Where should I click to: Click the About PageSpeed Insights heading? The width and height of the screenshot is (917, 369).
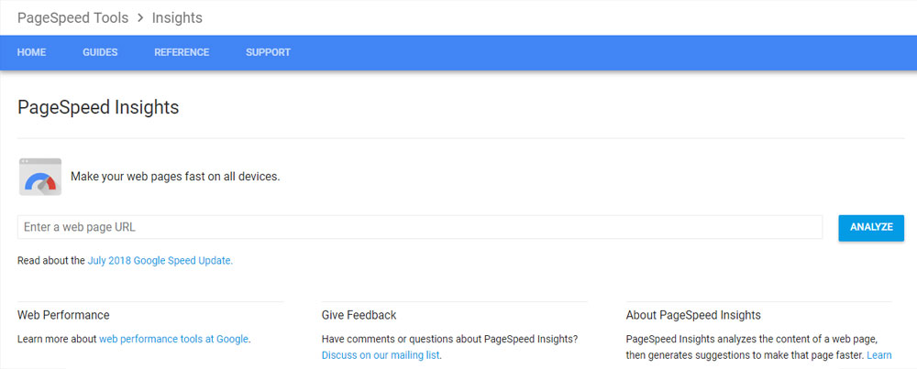pos(693,315)
